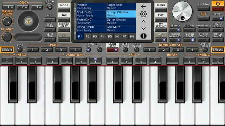This screenshot has height=126, width=225.
Task: Trigger INTRO 1
Action: pyautogui.click(x=7, y=61)
